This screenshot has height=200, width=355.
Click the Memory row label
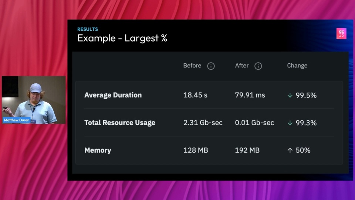pos(98,150)
